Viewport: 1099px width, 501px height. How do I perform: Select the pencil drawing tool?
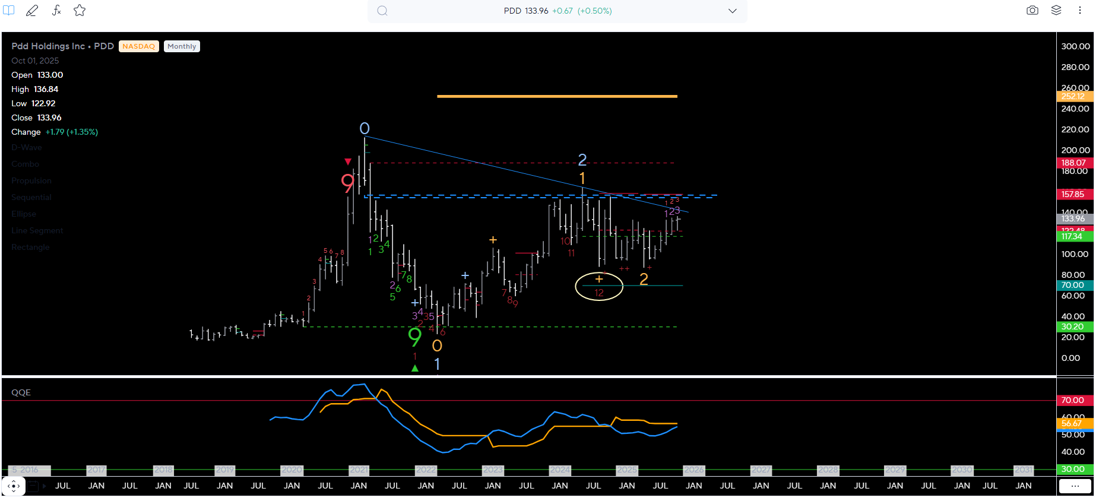32,11
